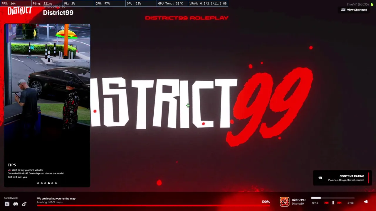The image size is (376, 211).
Task: Select the second tips carousel dot
Action: (42, 183)
